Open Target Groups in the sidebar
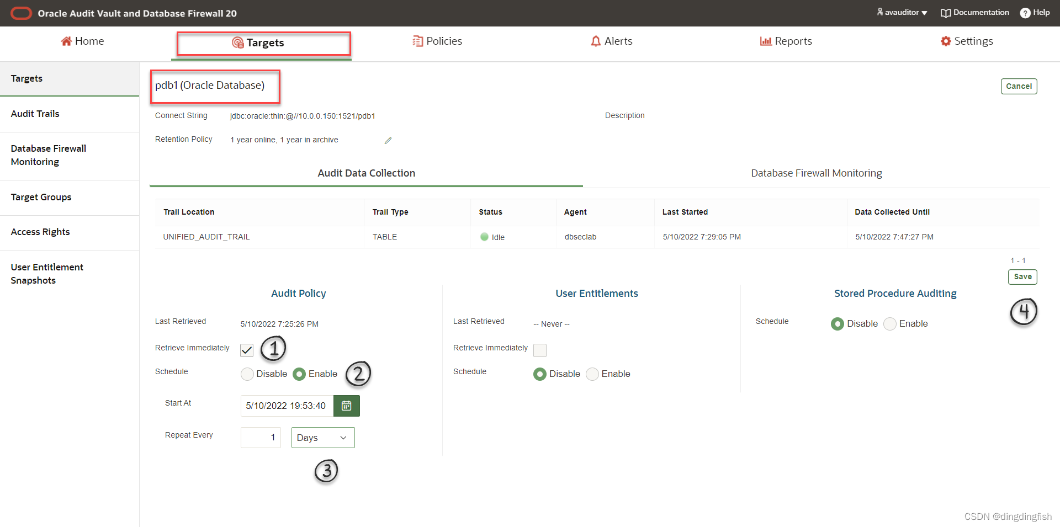The image size is (1060, 527). click(70, 197)
